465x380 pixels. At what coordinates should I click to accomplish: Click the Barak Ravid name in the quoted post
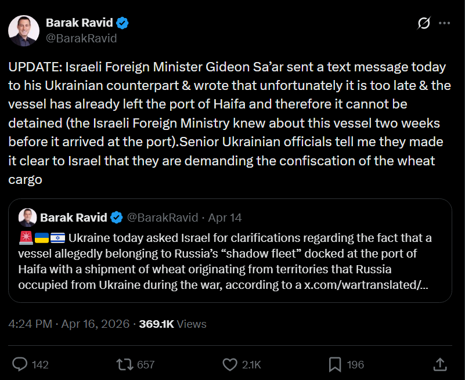coord(74,218)
